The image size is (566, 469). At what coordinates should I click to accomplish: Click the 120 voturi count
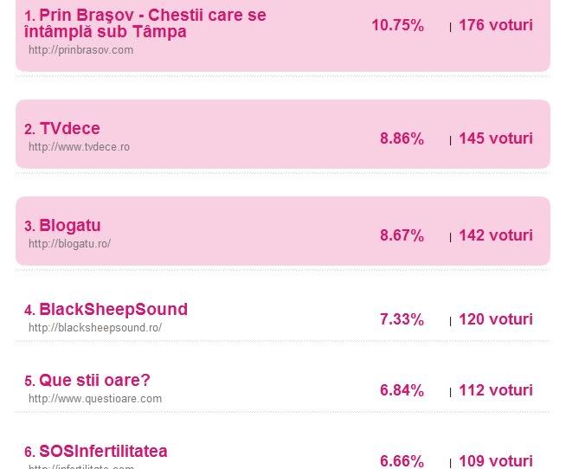[496, 319]
